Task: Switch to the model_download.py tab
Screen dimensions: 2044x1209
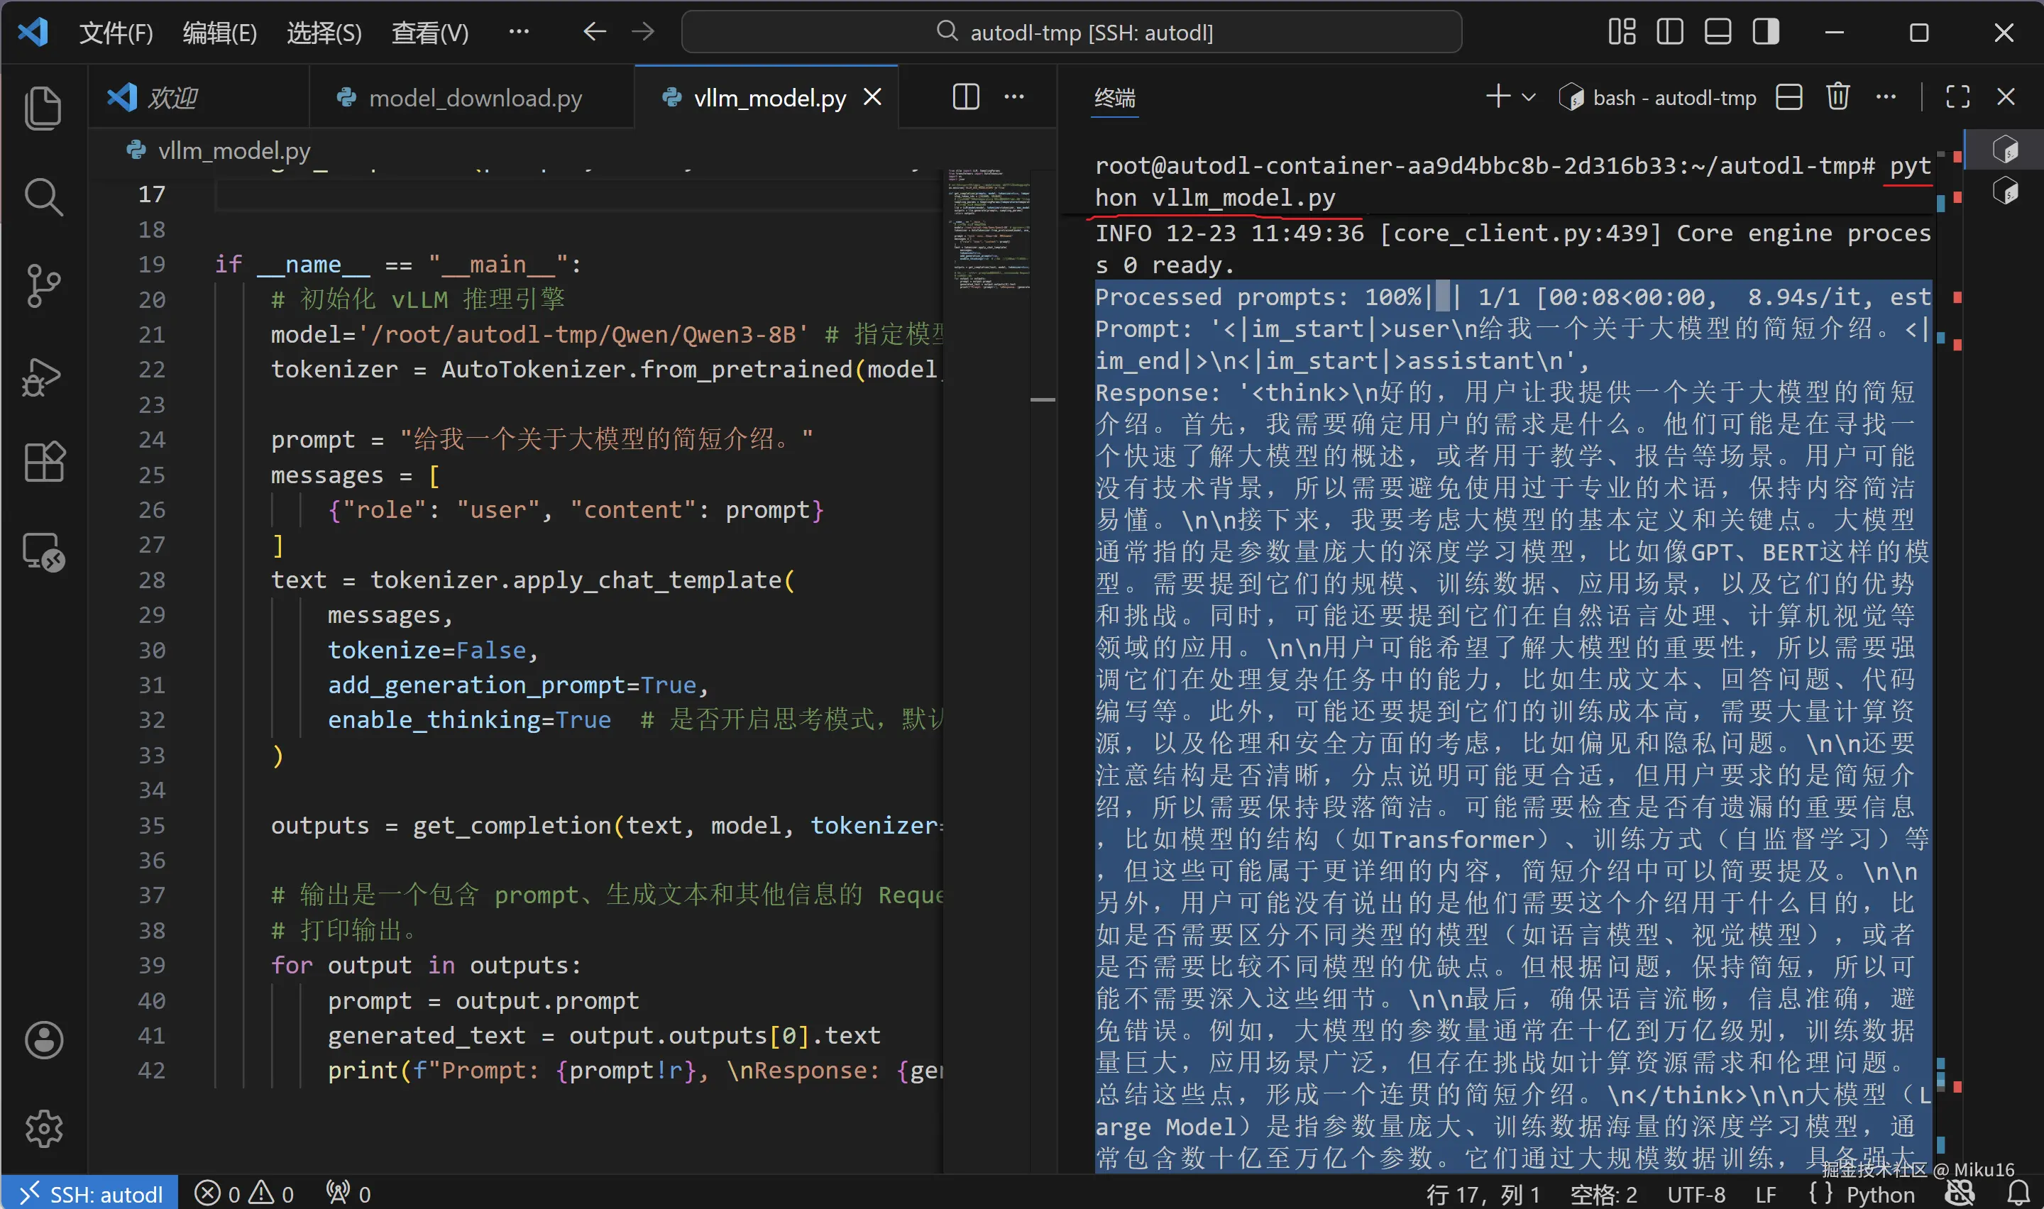Action: pos(474,98)
